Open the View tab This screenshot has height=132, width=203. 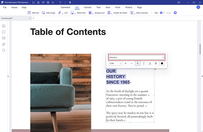pos(108,7)
